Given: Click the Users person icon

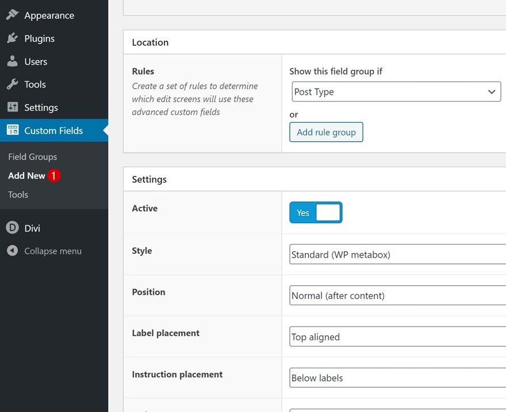Looking at the screenshot, I should point(12,61).
